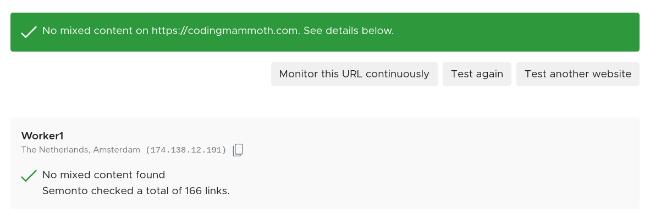Choose Test another website
Viewport: 650px width, 220px height.
click(x=577, y=74)
